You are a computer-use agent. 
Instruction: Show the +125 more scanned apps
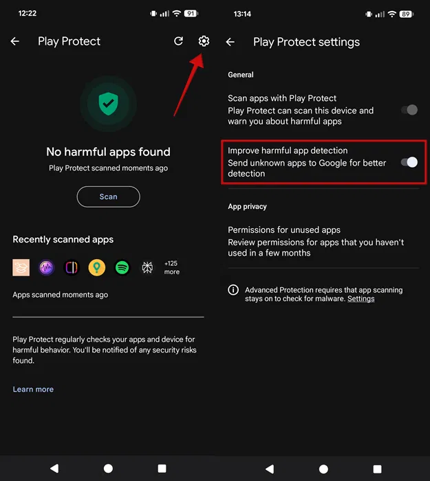pyautogui.click(x=171, y=267)
